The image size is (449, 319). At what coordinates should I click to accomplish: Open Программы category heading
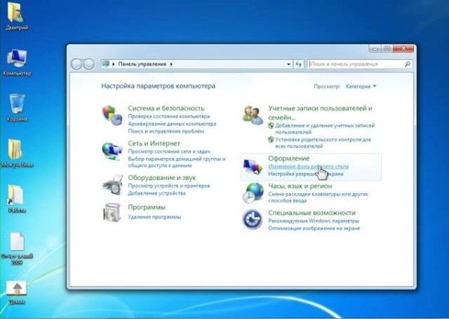[x=147, y=207]
